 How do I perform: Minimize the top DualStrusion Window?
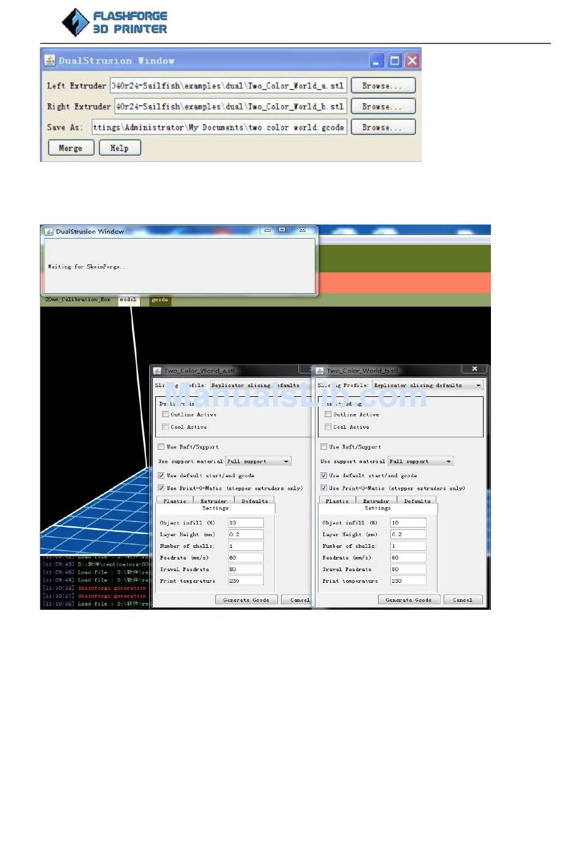[x=377, y=60]
